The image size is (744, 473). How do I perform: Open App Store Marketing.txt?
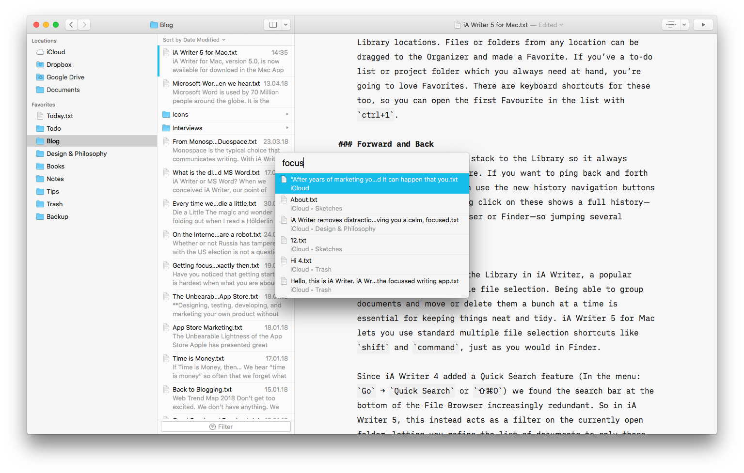[226, 336]
